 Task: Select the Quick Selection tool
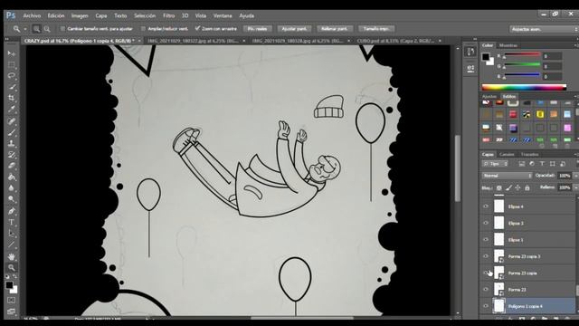pyautogui.click(x=12, y=87)
